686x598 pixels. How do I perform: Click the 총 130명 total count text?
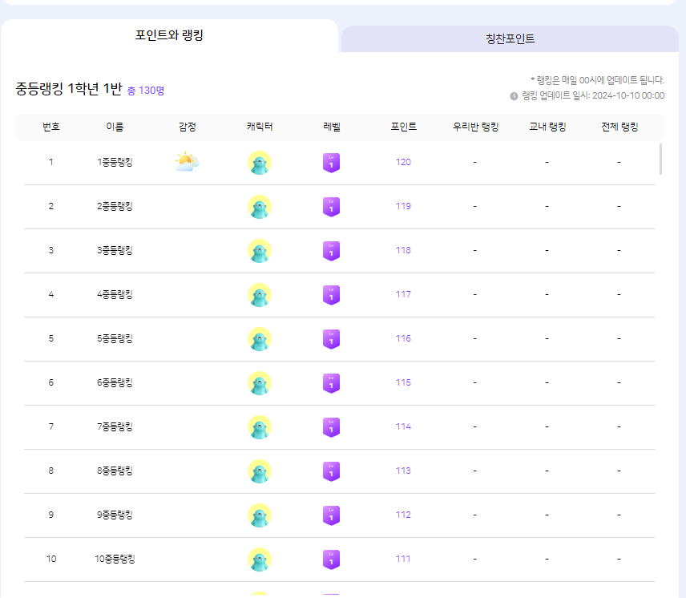(x=146, y=91)
